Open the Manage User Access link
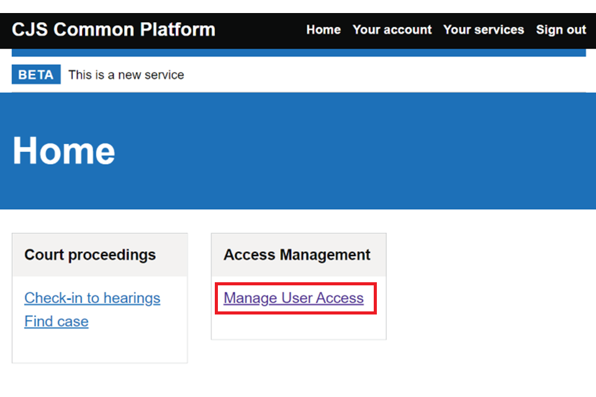 click(293, 298)
